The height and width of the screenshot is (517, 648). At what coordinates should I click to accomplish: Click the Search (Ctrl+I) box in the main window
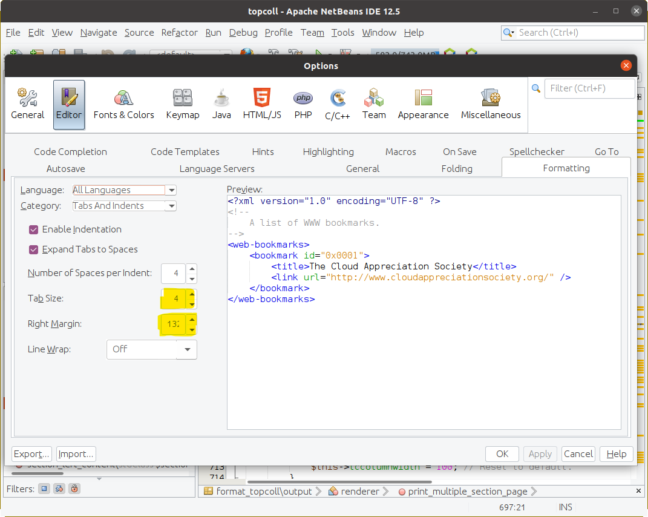[572, 33]
